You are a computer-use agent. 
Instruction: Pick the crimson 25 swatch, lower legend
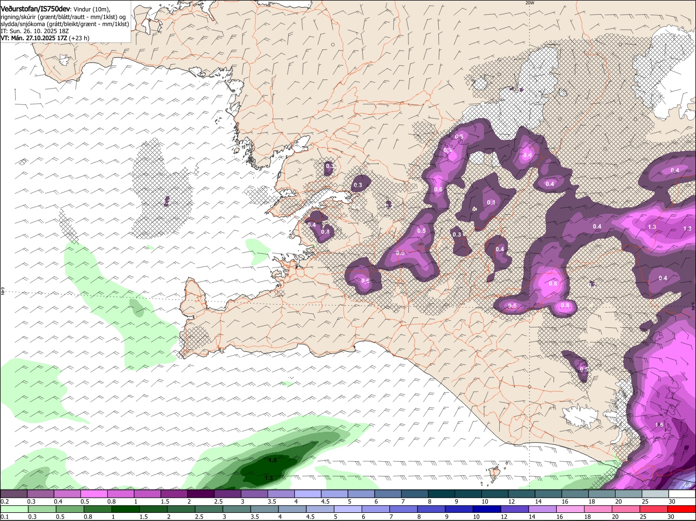coord(654,509)
